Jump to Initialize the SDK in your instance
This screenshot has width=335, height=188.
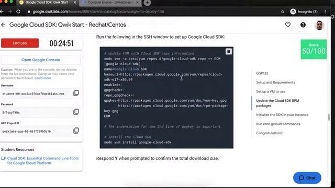tap(282, 115)
